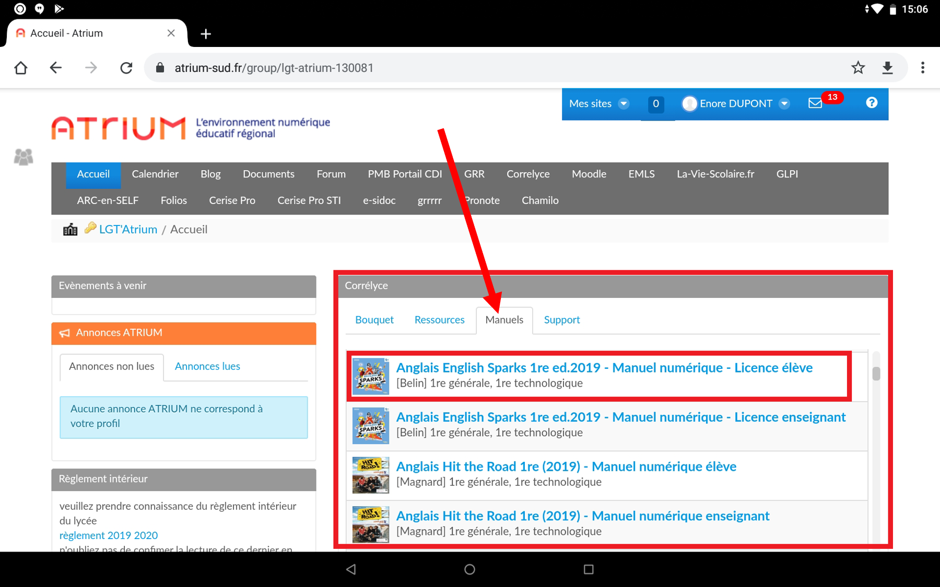This screenshot has width=940, height=587.
Task: Open a new tab with plus icon
Action: (206, 34)
